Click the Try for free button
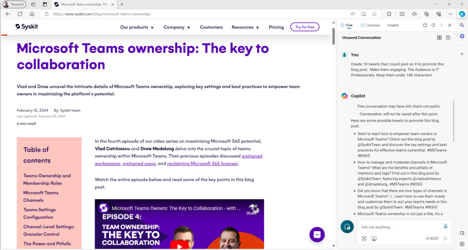468x250 pixels. coord(304,27)
